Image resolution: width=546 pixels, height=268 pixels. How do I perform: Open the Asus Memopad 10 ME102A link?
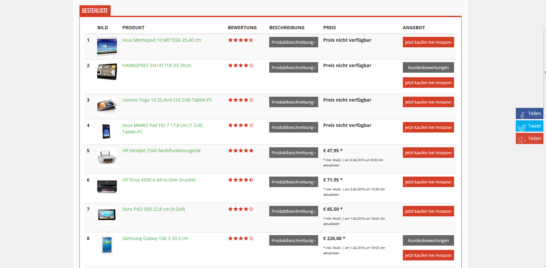162,40
